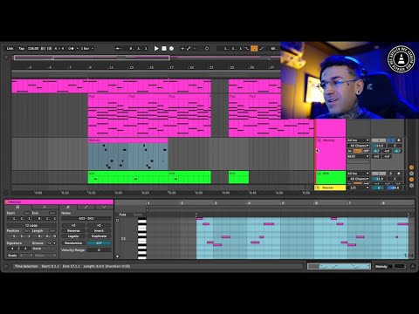Solo the Melody track
419x314 pixels.
tap(391, 140)
